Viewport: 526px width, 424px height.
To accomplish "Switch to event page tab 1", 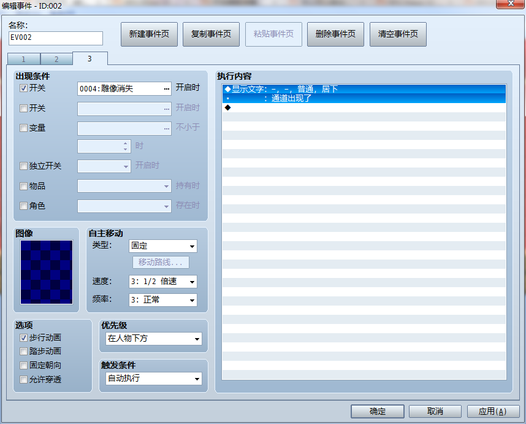I will (x=23, y=59).
